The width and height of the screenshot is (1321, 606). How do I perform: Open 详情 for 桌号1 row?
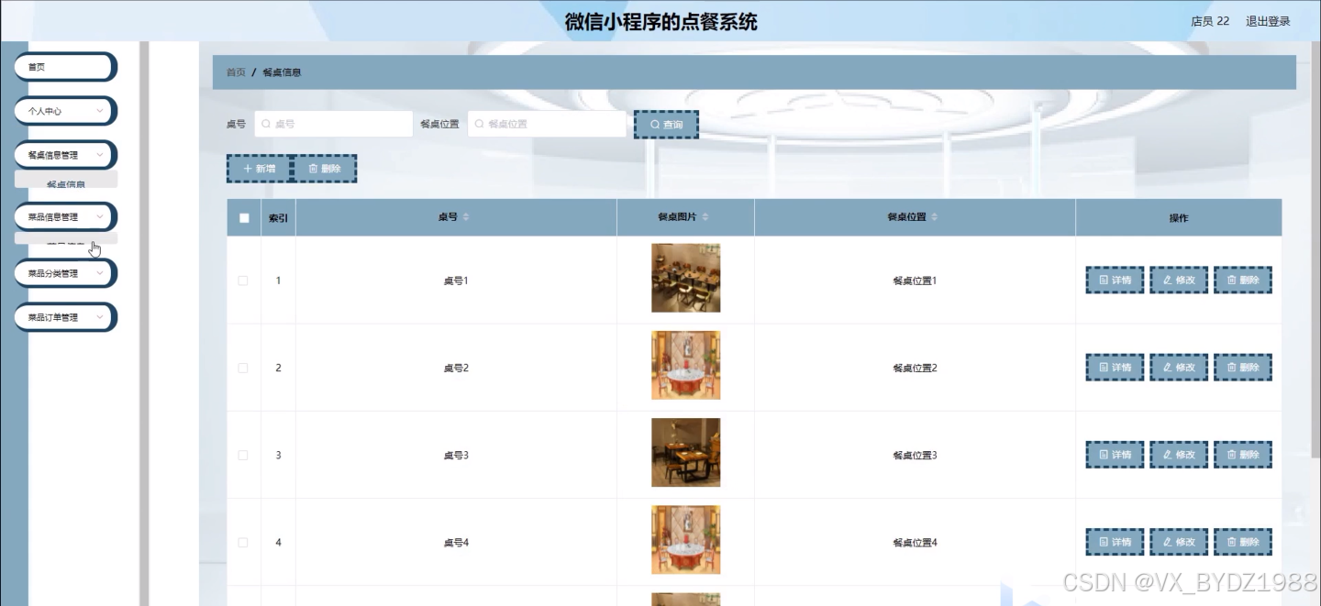[1115, 281]
